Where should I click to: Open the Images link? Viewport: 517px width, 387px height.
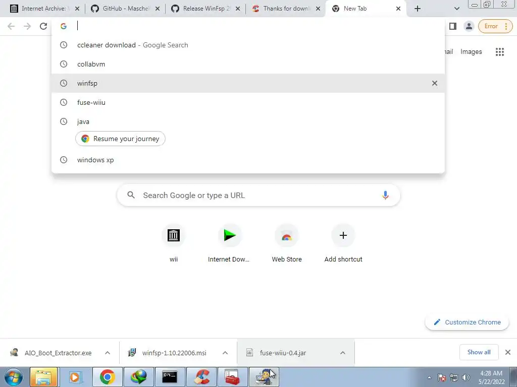pyautogui.click(x=471, y=52)
